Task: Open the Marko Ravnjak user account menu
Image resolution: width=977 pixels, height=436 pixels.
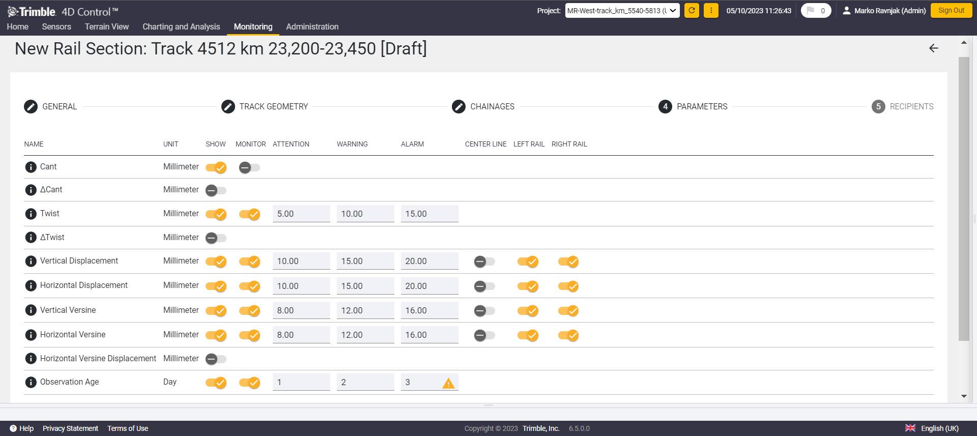Action: tap(884, 11)
